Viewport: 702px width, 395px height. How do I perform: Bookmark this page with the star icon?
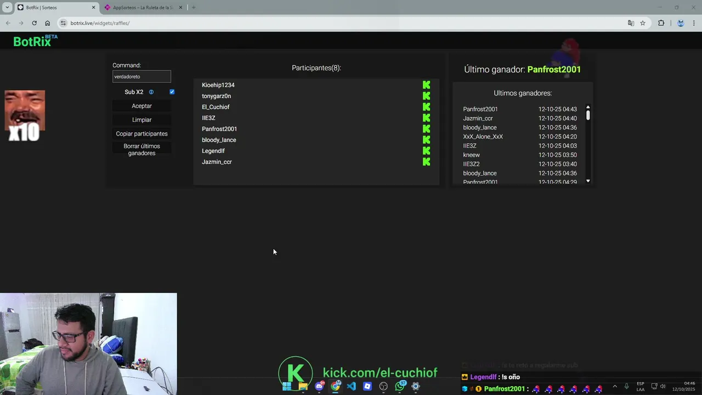[643, 23]
